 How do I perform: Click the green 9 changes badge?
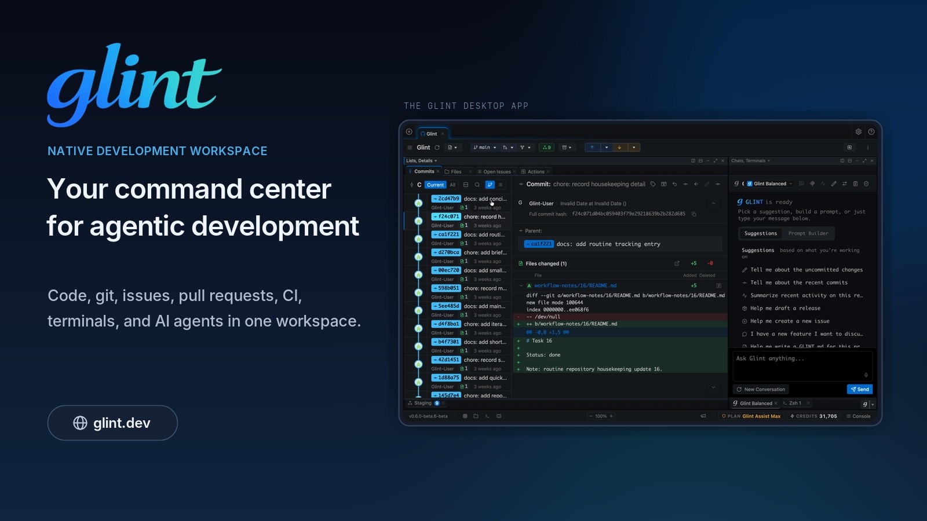click(546, 148)
